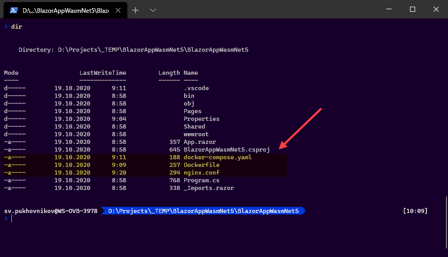Click the Dockerfile file name
This screenshot has width=448, height=257.
[x=202, y=165]
